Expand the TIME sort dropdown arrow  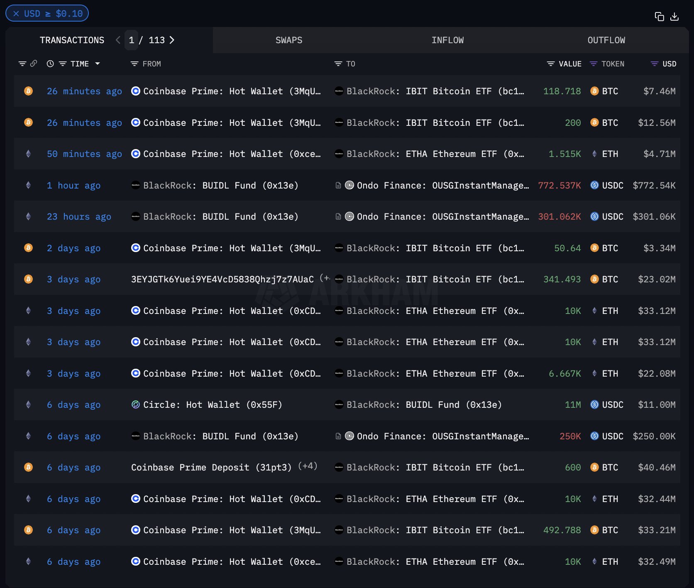98,64
